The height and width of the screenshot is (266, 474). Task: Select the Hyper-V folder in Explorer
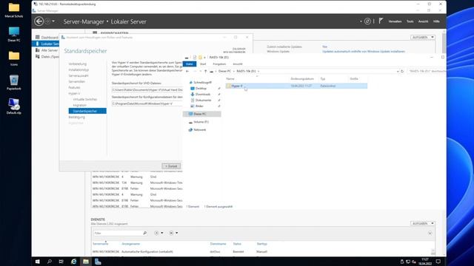pyautogui.click(x=296, y=86)
